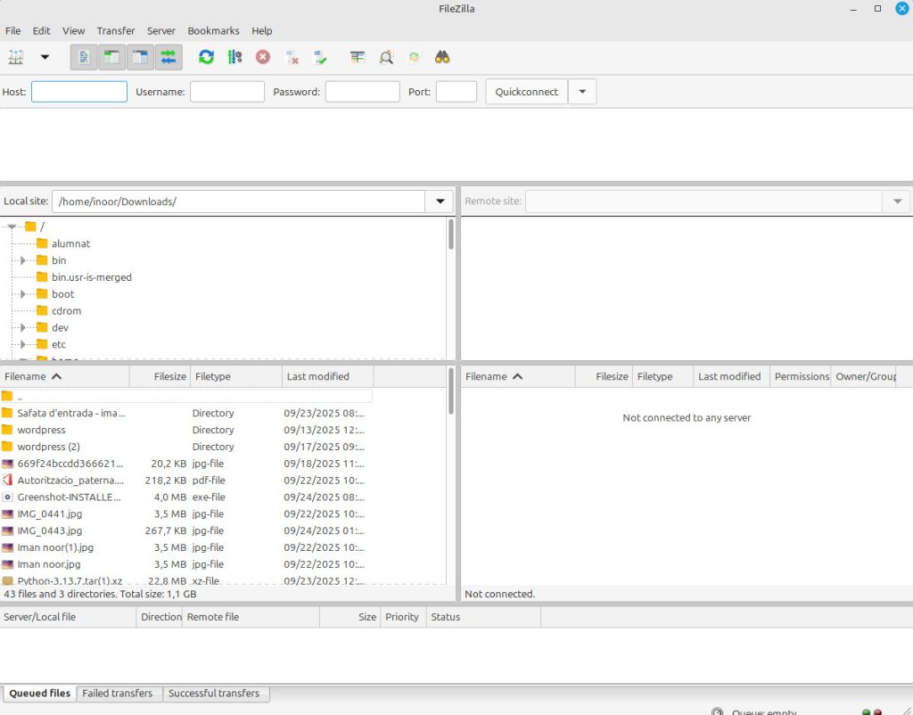Toggle local directory tree display

tap(111, 57)
